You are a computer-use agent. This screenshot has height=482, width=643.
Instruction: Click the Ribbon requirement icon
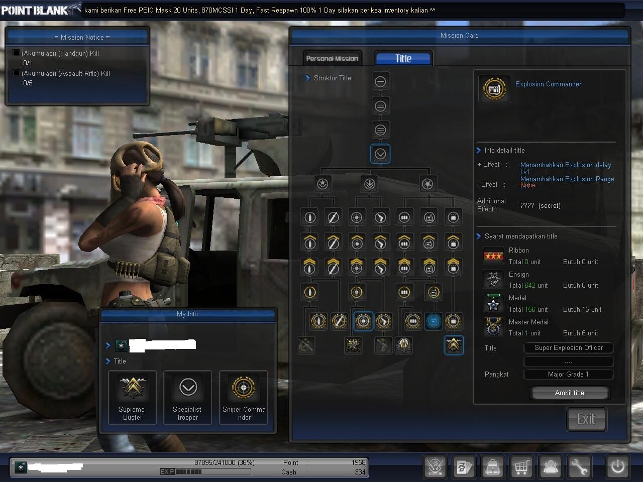(x=493, y=256)
